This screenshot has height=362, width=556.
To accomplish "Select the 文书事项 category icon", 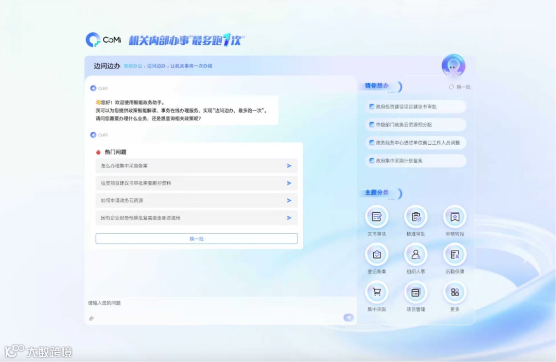I will pyautogui.click(x=377, y=216).
